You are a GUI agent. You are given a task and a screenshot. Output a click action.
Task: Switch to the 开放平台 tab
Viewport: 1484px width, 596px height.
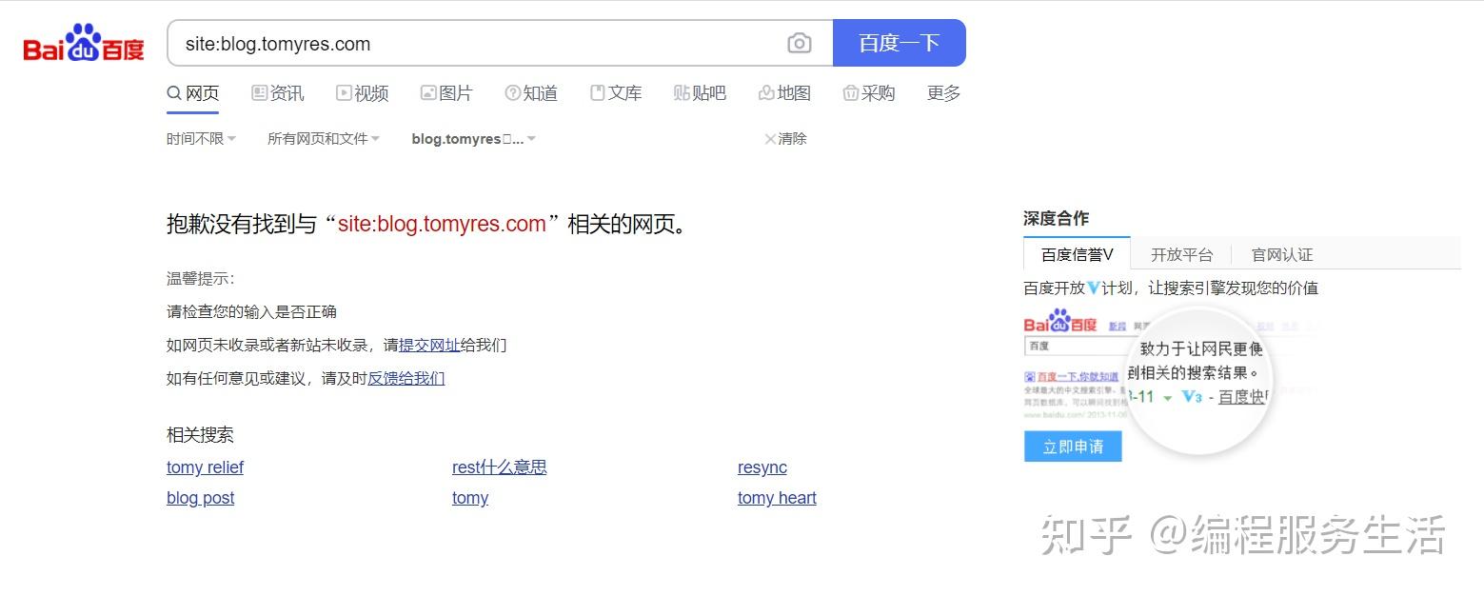(1181, 254)
